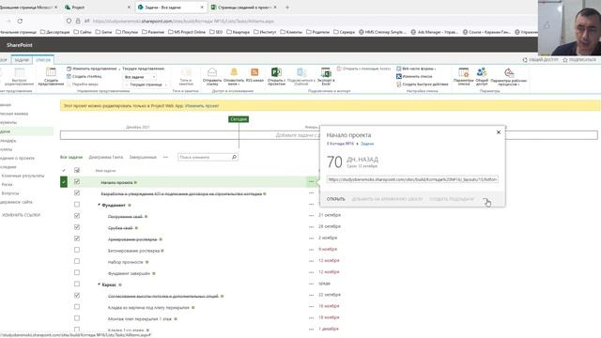601x338 pixels.
Task: Click ОТКРЫТЬ in the callout
Action: 336,199
